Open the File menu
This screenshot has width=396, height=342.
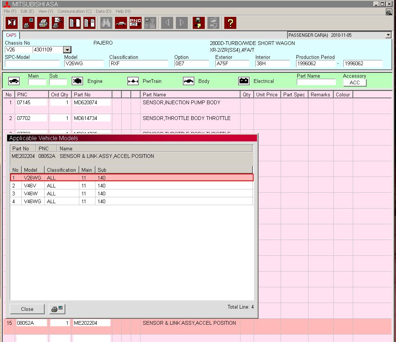coord(10,11)
